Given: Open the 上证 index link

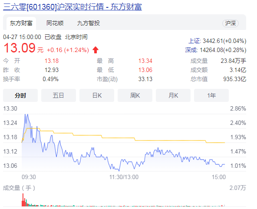Looking at the screenshot, I should point(194,41).
